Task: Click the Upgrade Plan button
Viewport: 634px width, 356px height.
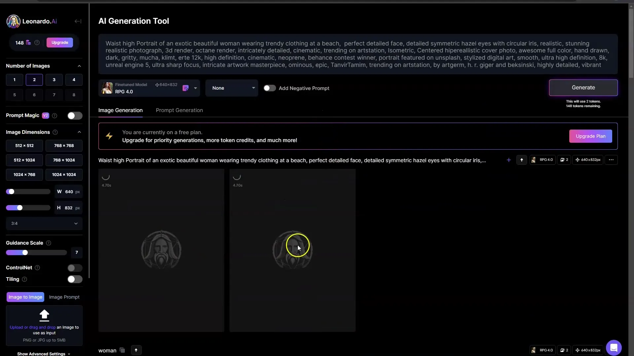Action: pos(590,136)
